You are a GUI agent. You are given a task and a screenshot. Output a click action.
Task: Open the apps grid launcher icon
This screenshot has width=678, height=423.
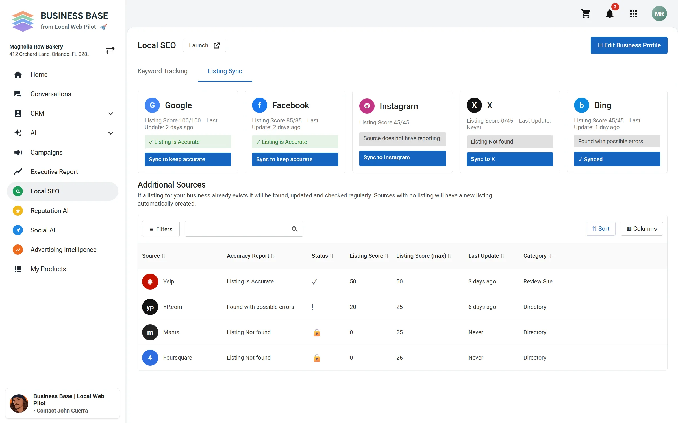point(633,14)
